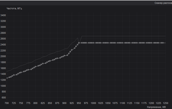Select the curve point at 700 mV
The image size is (172, 109).
[x=7, y=78]
